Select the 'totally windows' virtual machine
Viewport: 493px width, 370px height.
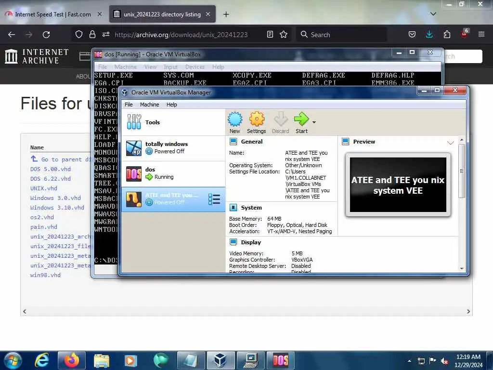tap(173, 148)
